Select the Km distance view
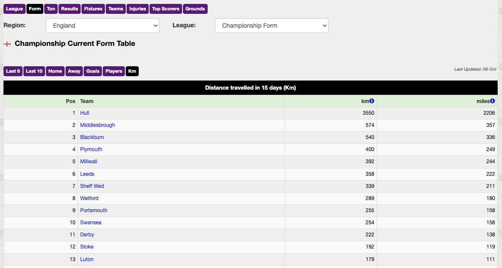Viewport: 502px width, 268px height. coord(132,71)
